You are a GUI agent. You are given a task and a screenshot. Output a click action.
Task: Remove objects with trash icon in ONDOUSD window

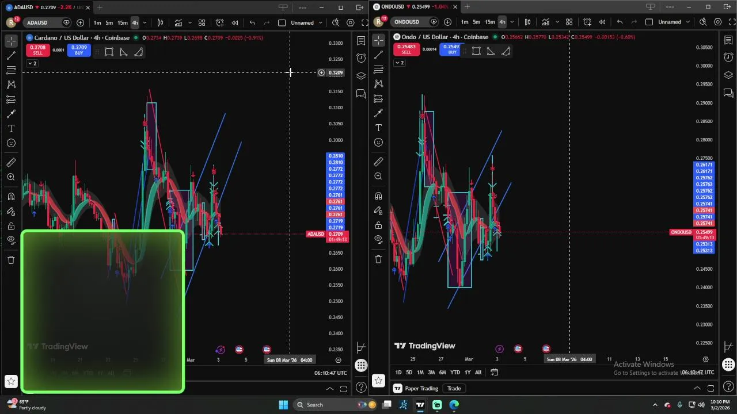(x=378, y=259)
